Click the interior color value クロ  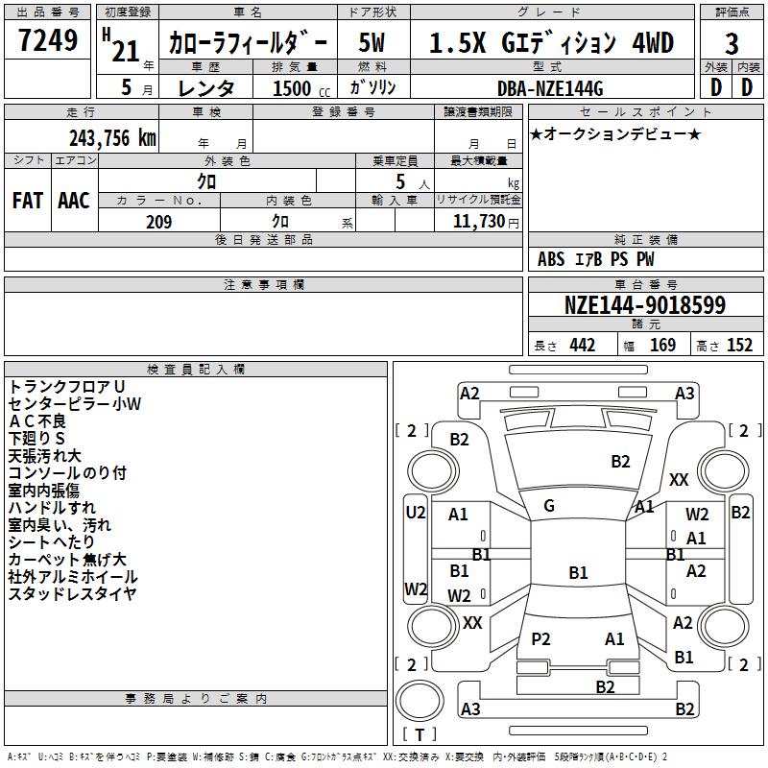[280, 222]
